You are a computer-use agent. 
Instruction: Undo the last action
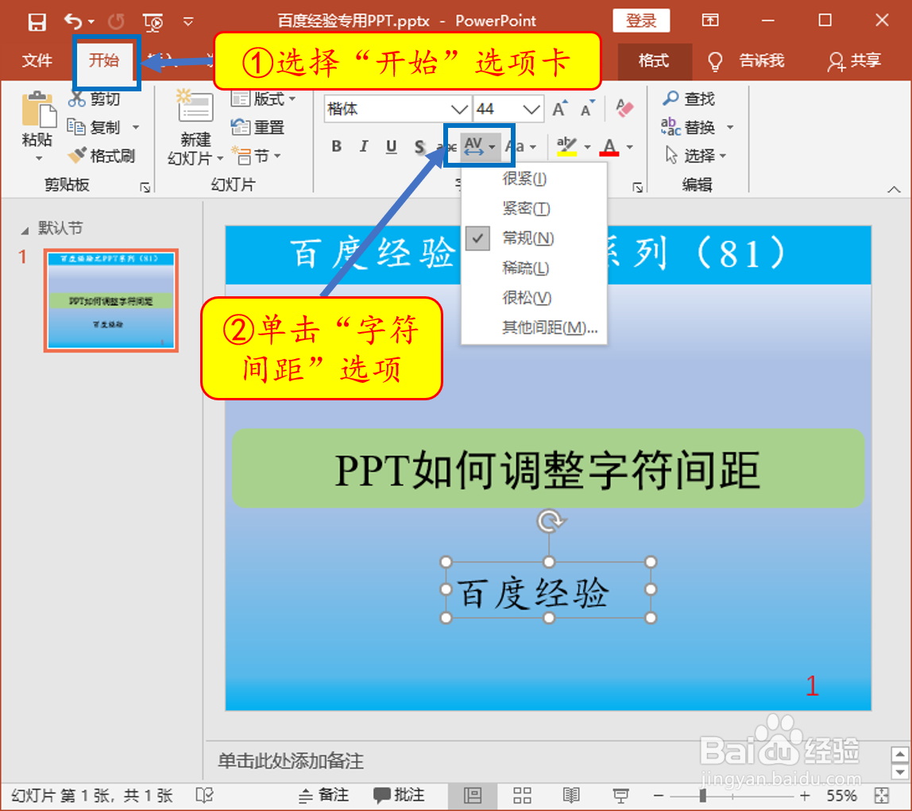click(x=73, y=21)
